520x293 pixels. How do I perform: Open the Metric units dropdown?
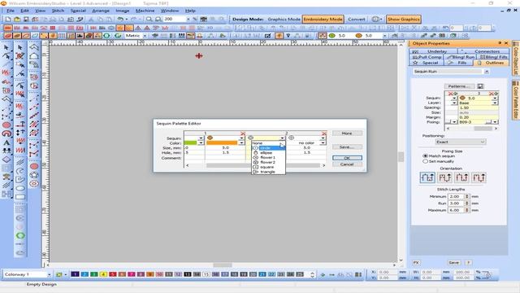click(145, 36)
